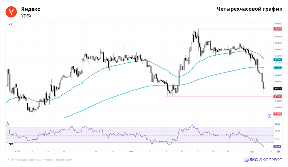Select the YDEX ticker text
The image size is (288, 167).
pos(26,16)
